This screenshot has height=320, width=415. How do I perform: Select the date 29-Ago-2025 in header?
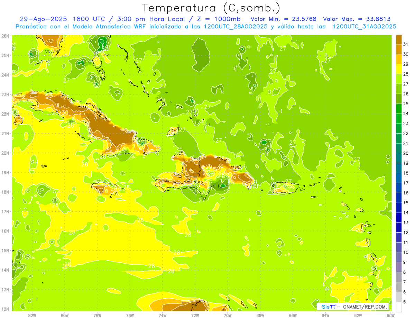point(43,19)
